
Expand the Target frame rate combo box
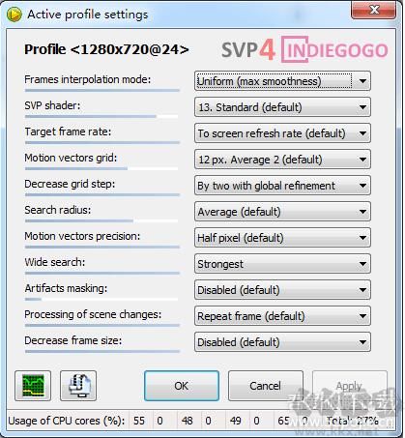282,133
